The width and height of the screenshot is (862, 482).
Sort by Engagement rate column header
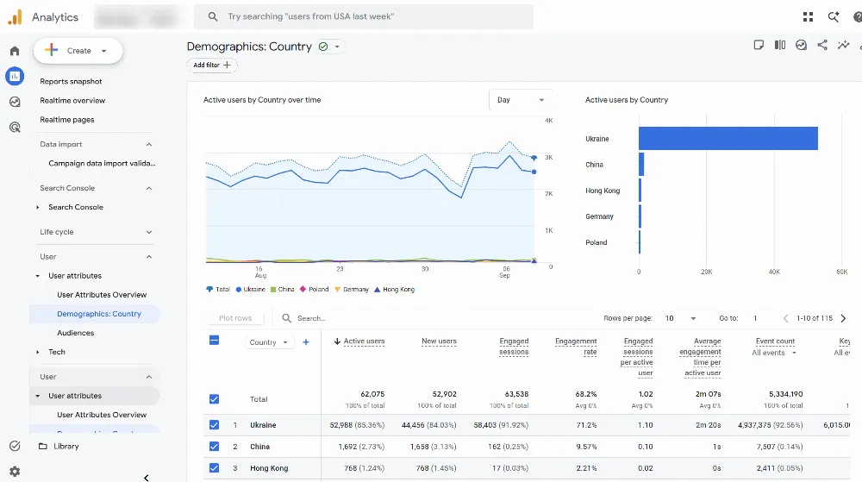576,347
